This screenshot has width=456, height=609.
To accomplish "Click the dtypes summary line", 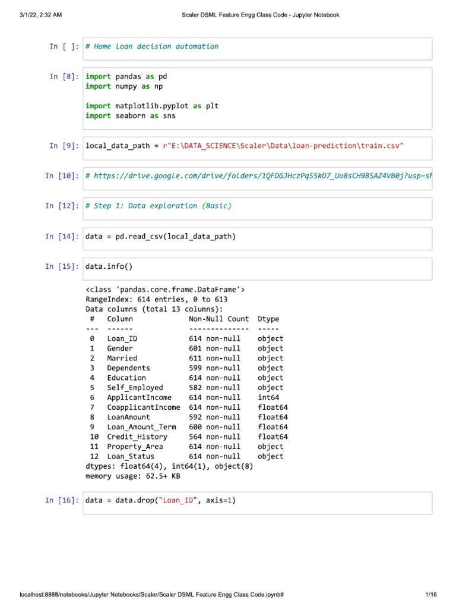I will click(x=169, y=466).
